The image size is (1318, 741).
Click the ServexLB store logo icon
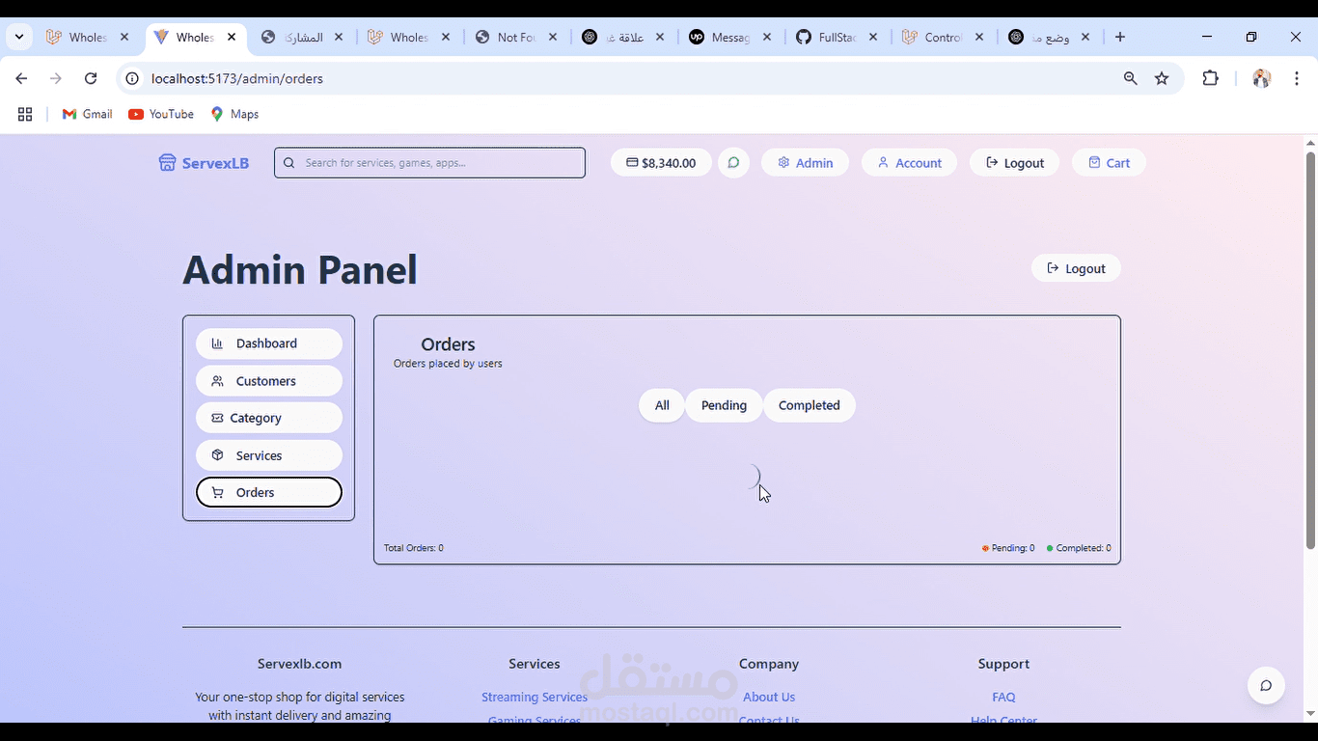coord(167,162)
